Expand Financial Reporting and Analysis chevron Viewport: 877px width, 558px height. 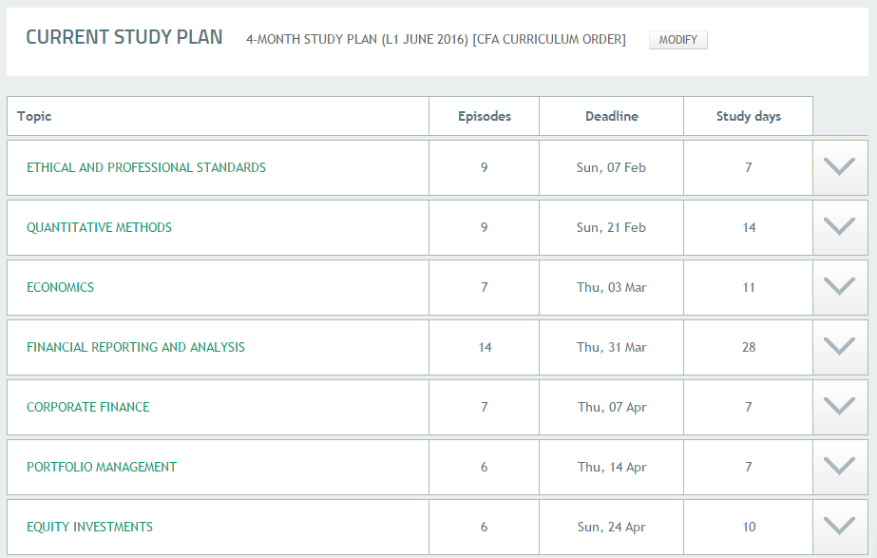coord(840,347)
